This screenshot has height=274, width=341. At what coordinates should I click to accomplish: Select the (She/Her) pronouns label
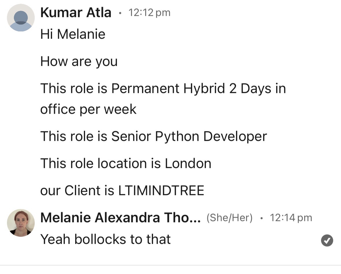(x=229, y=218)
